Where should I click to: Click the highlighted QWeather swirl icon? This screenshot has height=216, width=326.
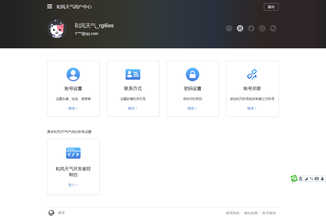coord(240,28)
